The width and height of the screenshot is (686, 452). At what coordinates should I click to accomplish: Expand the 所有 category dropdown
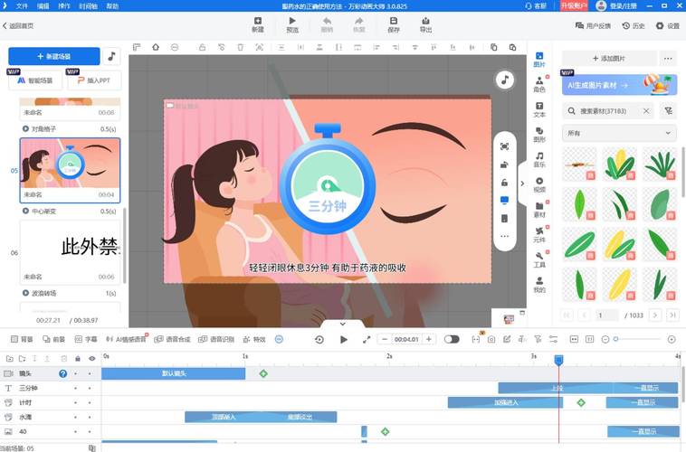[619, 133]
